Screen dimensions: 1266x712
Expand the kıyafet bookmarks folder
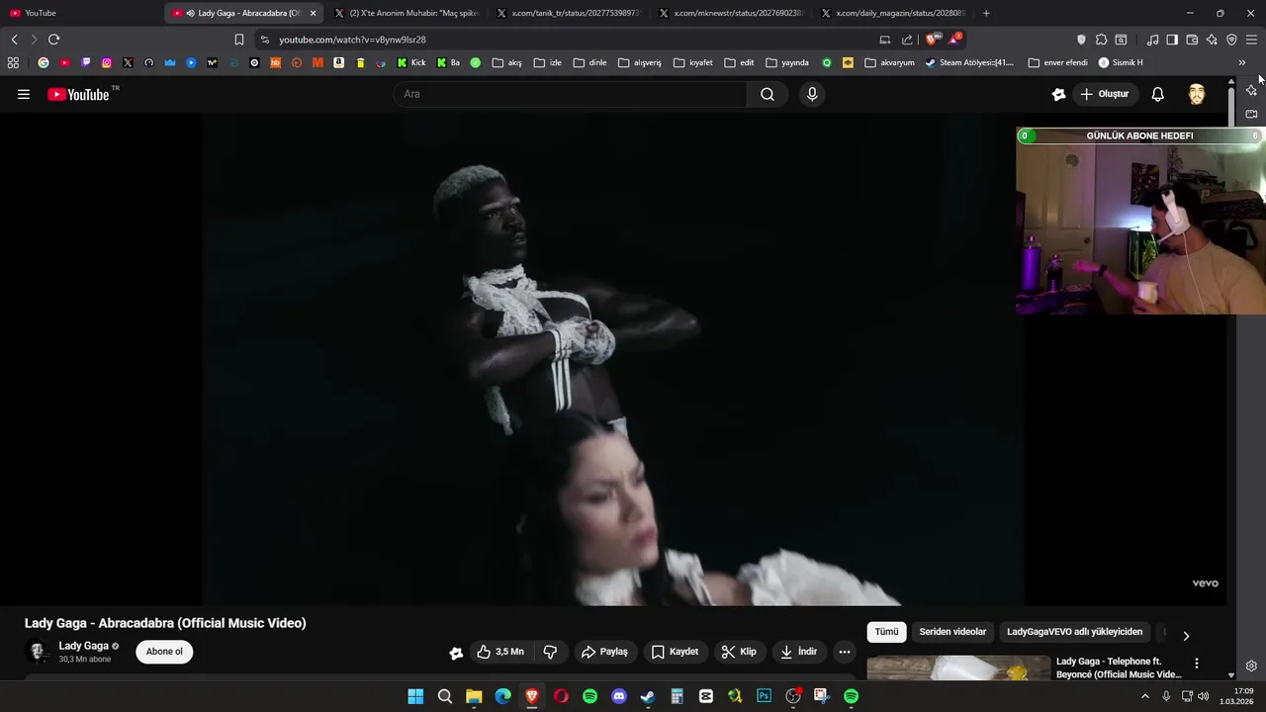[693, 62]
